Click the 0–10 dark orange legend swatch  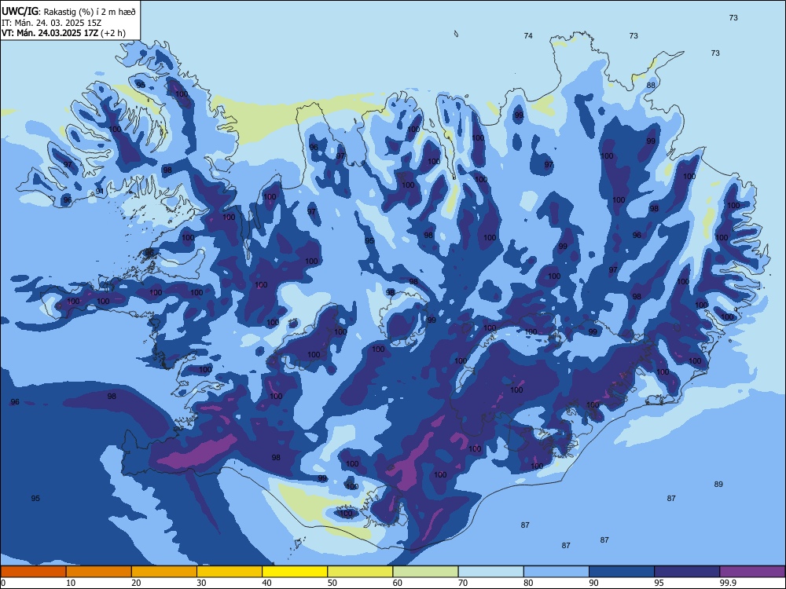coord(33,572)
